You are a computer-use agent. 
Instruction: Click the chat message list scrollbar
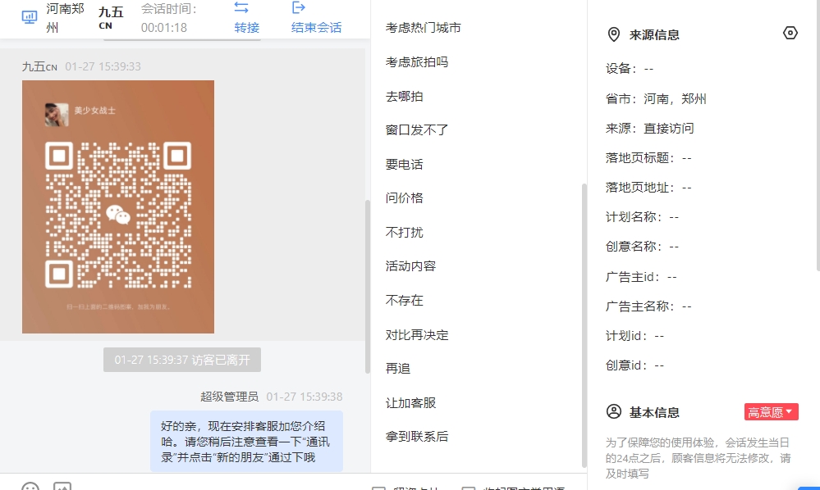pyautogui.click(x=367, y=287)
